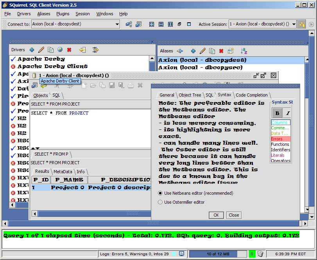Open the log viewer icon in status bar
This screenshot has width=317, height=260.
(181, 254)
